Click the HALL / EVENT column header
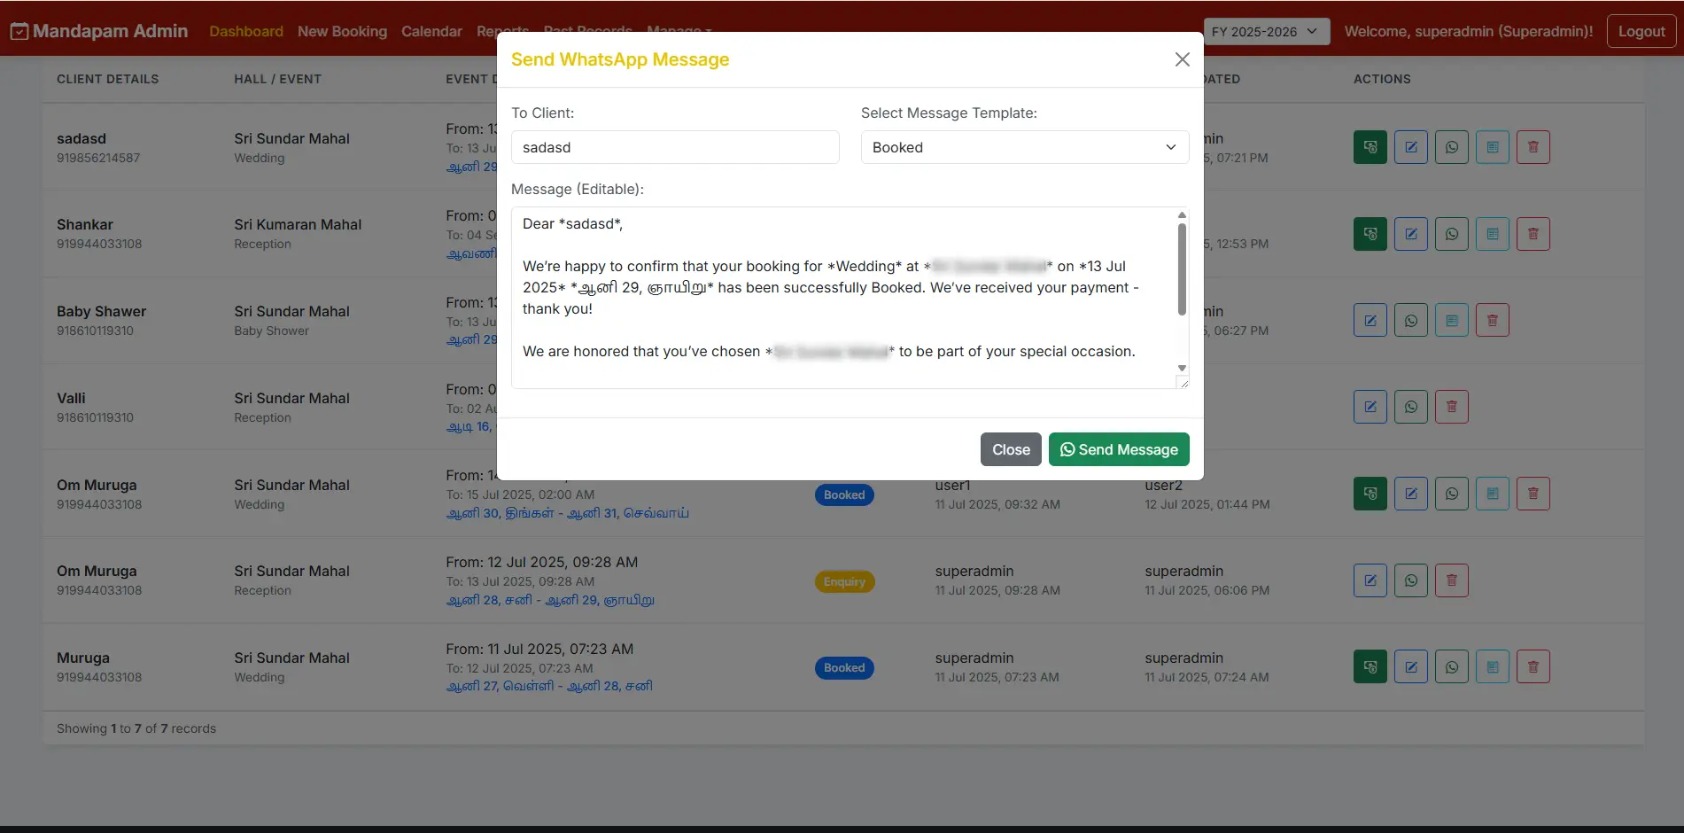Viewport: 1684px width, 833px height. (x=277, y=79)
